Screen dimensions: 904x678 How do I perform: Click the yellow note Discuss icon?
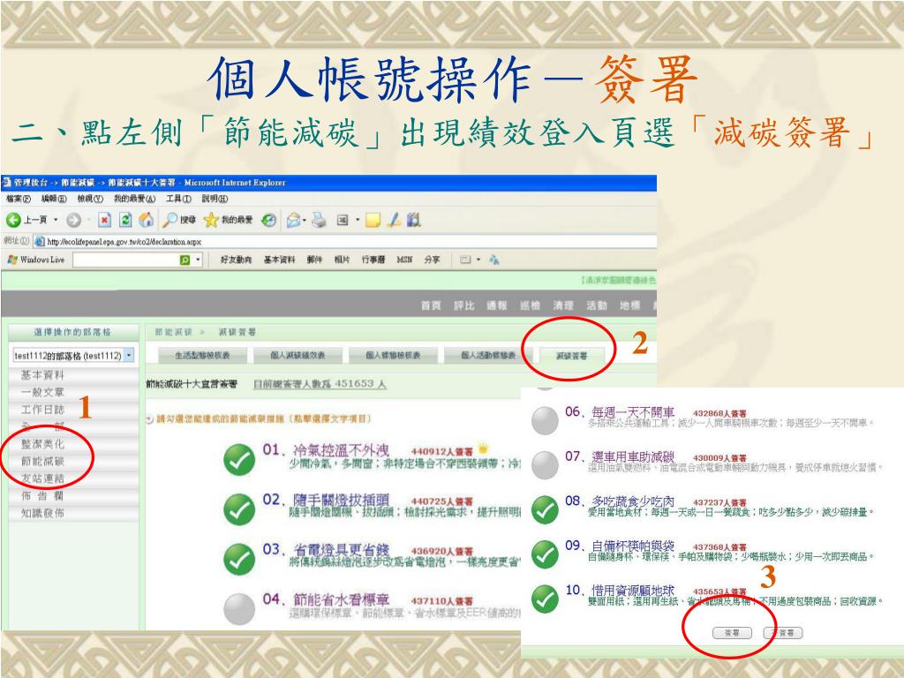(x=373, y=220)
